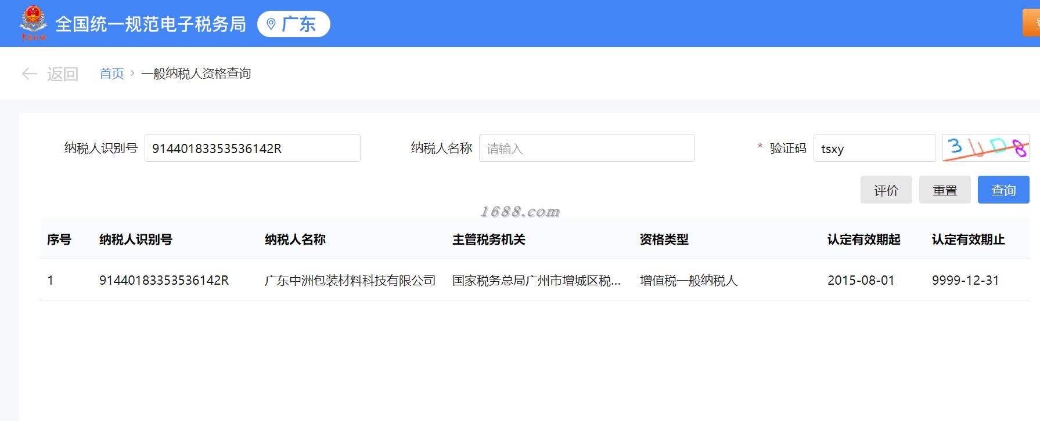Go back using the 返回 link
Viewport: 1040px width, 421px height.
click(x=62, y=74)
